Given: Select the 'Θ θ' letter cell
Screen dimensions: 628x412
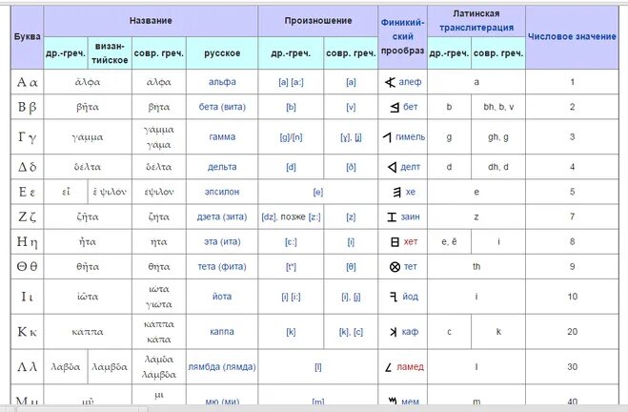Looking at the screenshot, I should tap(28, 267).
